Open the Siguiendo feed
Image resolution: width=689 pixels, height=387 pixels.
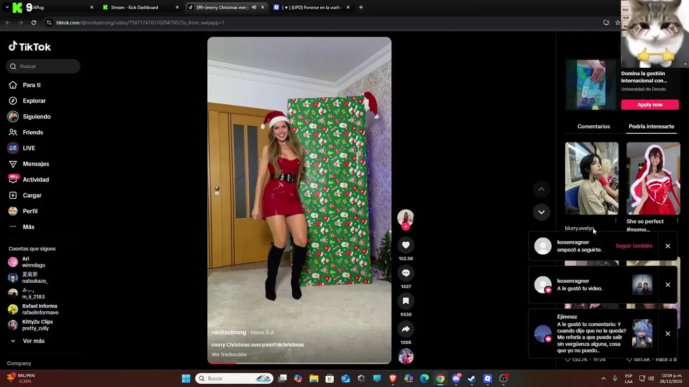click(x=30, y=117)
